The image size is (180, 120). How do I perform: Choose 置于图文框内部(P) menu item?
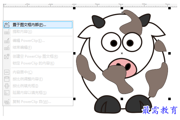point(38,25)
